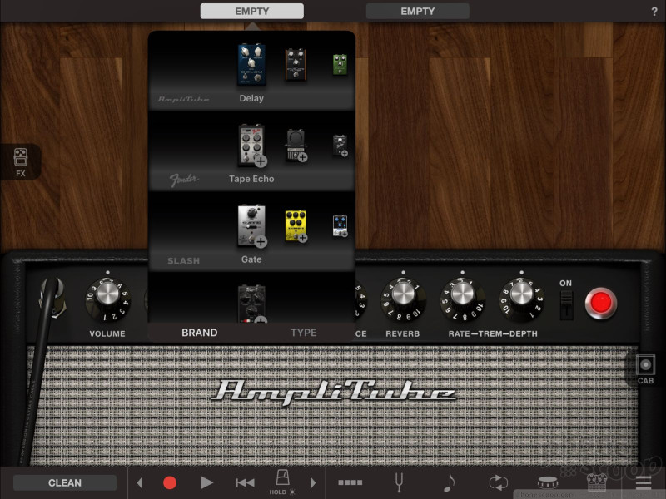Screen dimensions: 666x499
Task: Select the small green AmpliTube pedal
Action: tap(340, 65)
